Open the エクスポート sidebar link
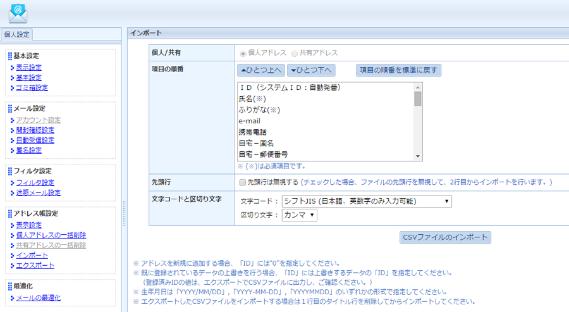This screenshot has height=312, width=569. pos(35,266)
